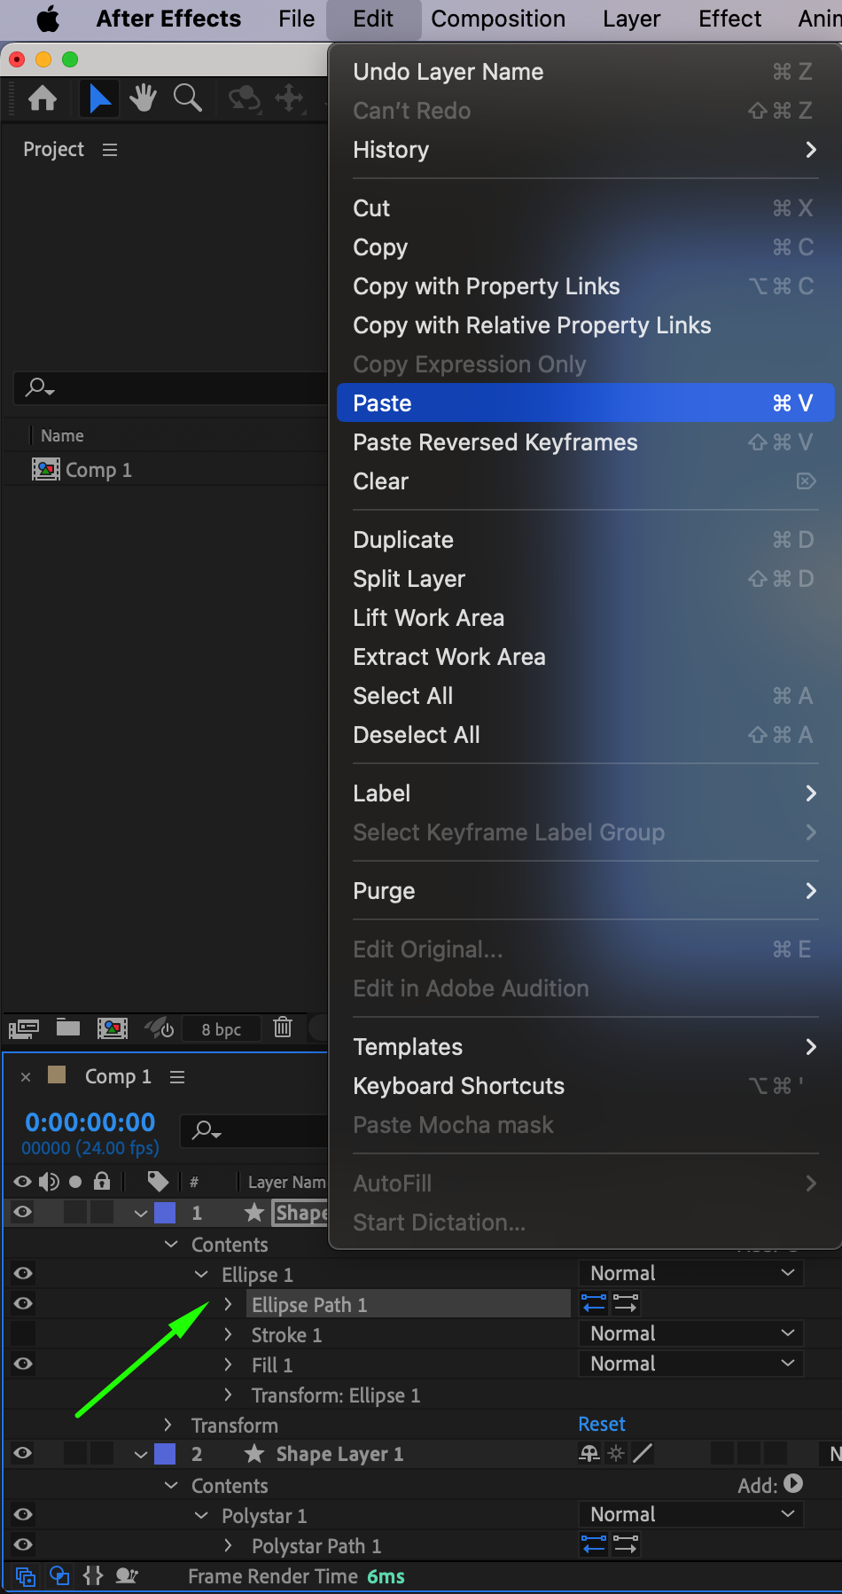This screenshot has width=842, height=1594.
Task: Toggle Transfer Controls pane icon
Action: pos(59,1575)
